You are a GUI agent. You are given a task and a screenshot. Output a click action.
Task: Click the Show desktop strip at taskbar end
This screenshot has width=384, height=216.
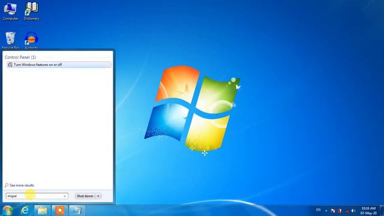(382, 211)
